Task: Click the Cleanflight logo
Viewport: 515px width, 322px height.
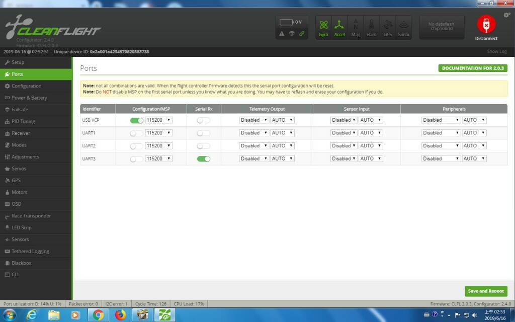Action: [x=52, y=27]
